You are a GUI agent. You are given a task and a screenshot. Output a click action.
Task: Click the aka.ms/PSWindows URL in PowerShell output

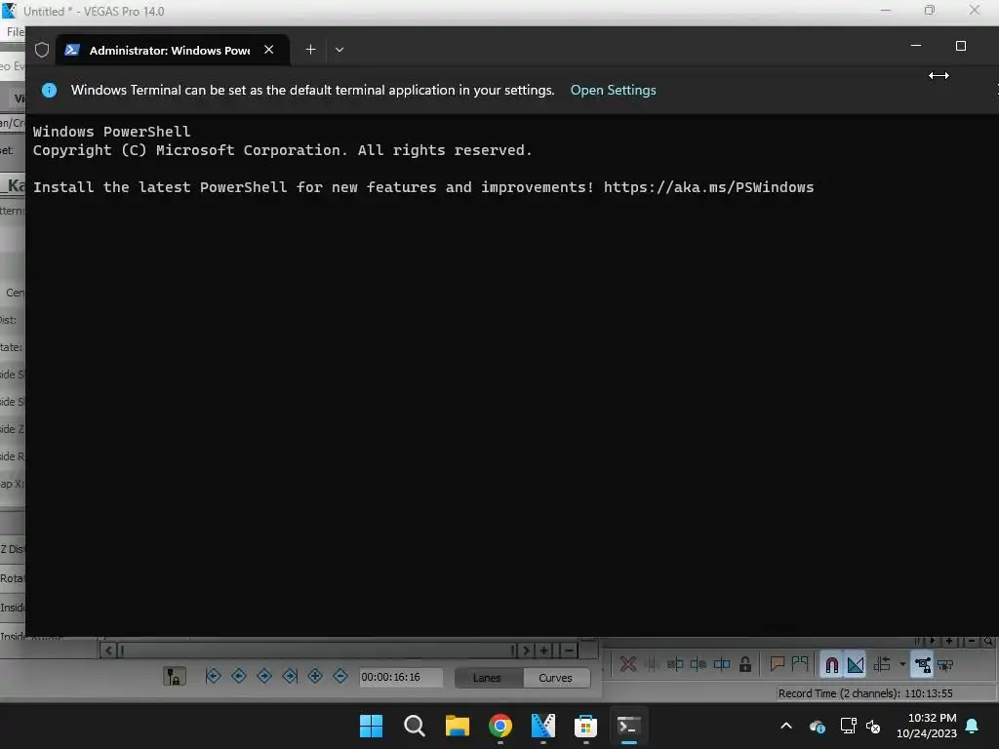pos(708,187)
